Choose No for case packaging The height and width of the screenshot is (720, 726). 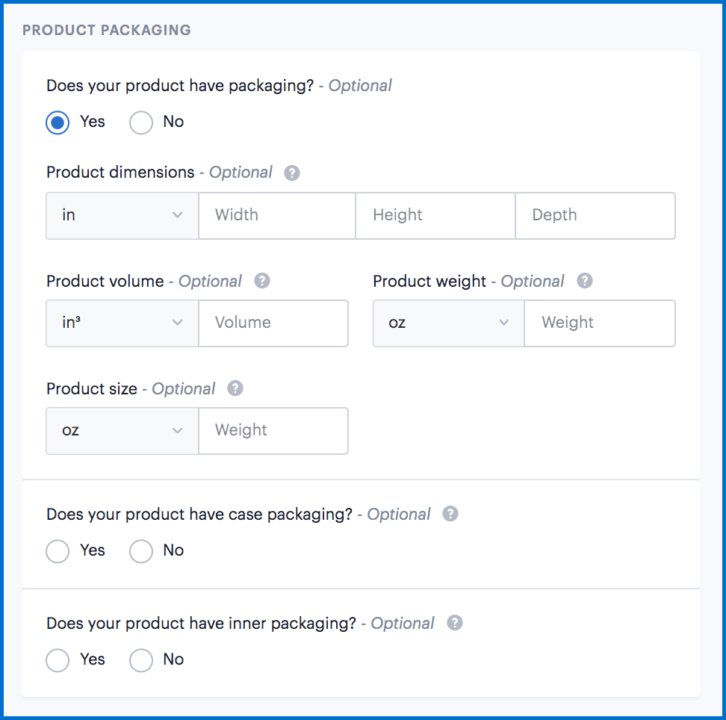(x=141, y=551)
